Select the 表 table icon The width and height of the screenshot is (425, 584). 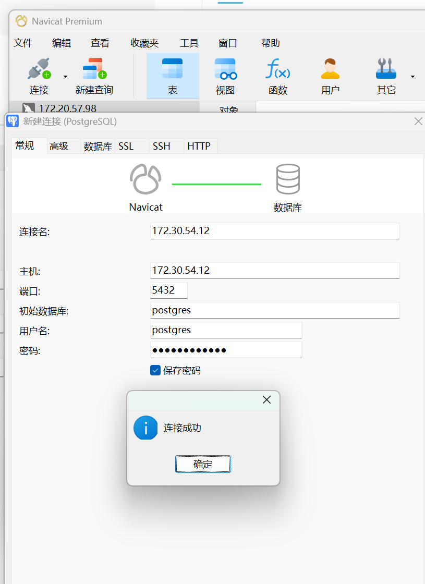click(173, 68)
